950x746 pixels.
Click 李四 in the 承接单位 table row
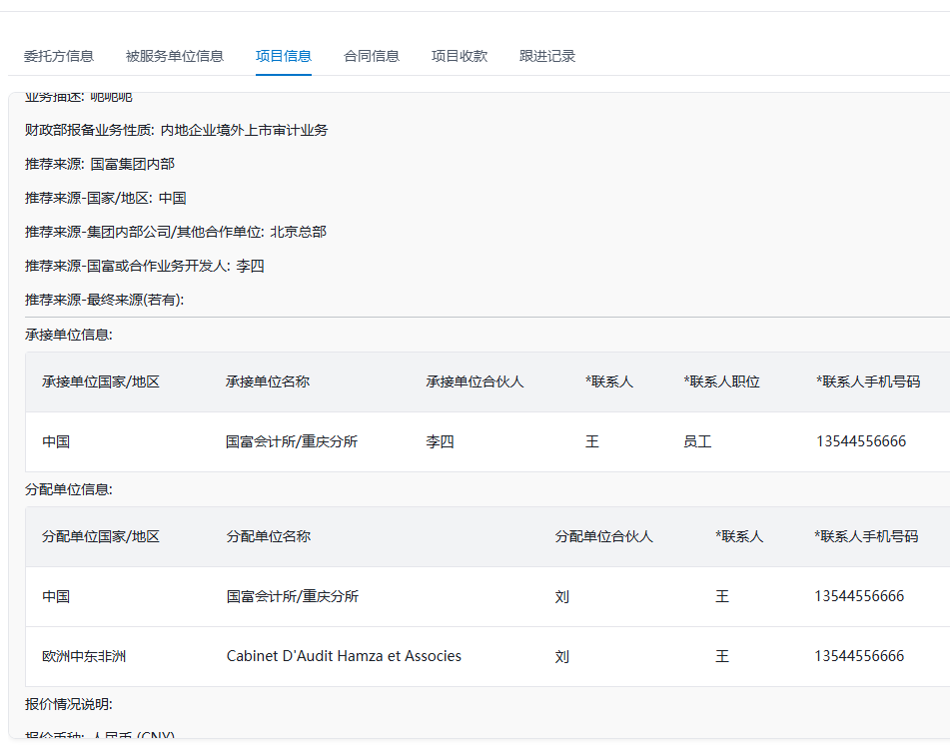tap(440, 441)
